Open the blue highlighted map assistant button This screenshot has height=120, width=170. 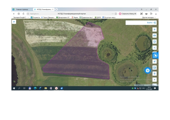[155, 56]
